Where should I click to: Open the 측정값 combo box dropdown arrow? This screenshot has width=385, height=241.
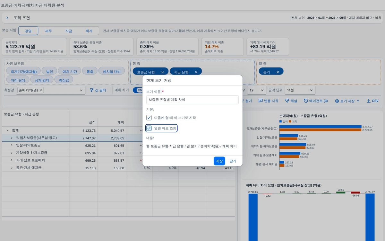(81, 90)
